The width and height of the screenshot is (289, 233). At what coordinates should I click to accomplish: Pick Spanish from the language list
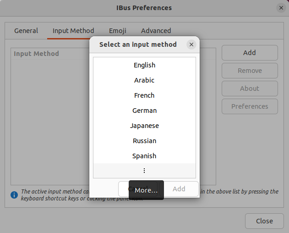pos(144,156)
